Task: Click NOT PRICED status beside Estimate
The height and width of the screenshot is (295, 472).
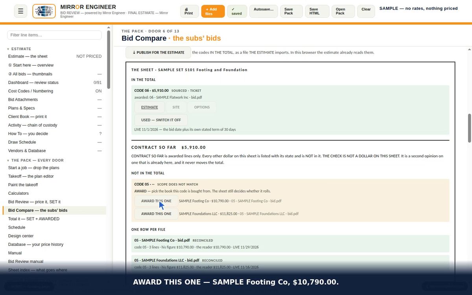Action: (x=89, y=56)
